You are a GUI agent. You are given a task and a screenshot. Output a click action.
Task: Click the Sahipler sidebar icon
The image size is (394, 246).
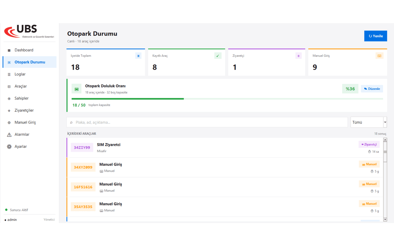[9, 99]
